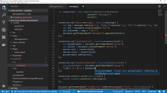Viewport: 167px width, 93px height.
Task: Open the Source Control view
Action: coord(4,22)
